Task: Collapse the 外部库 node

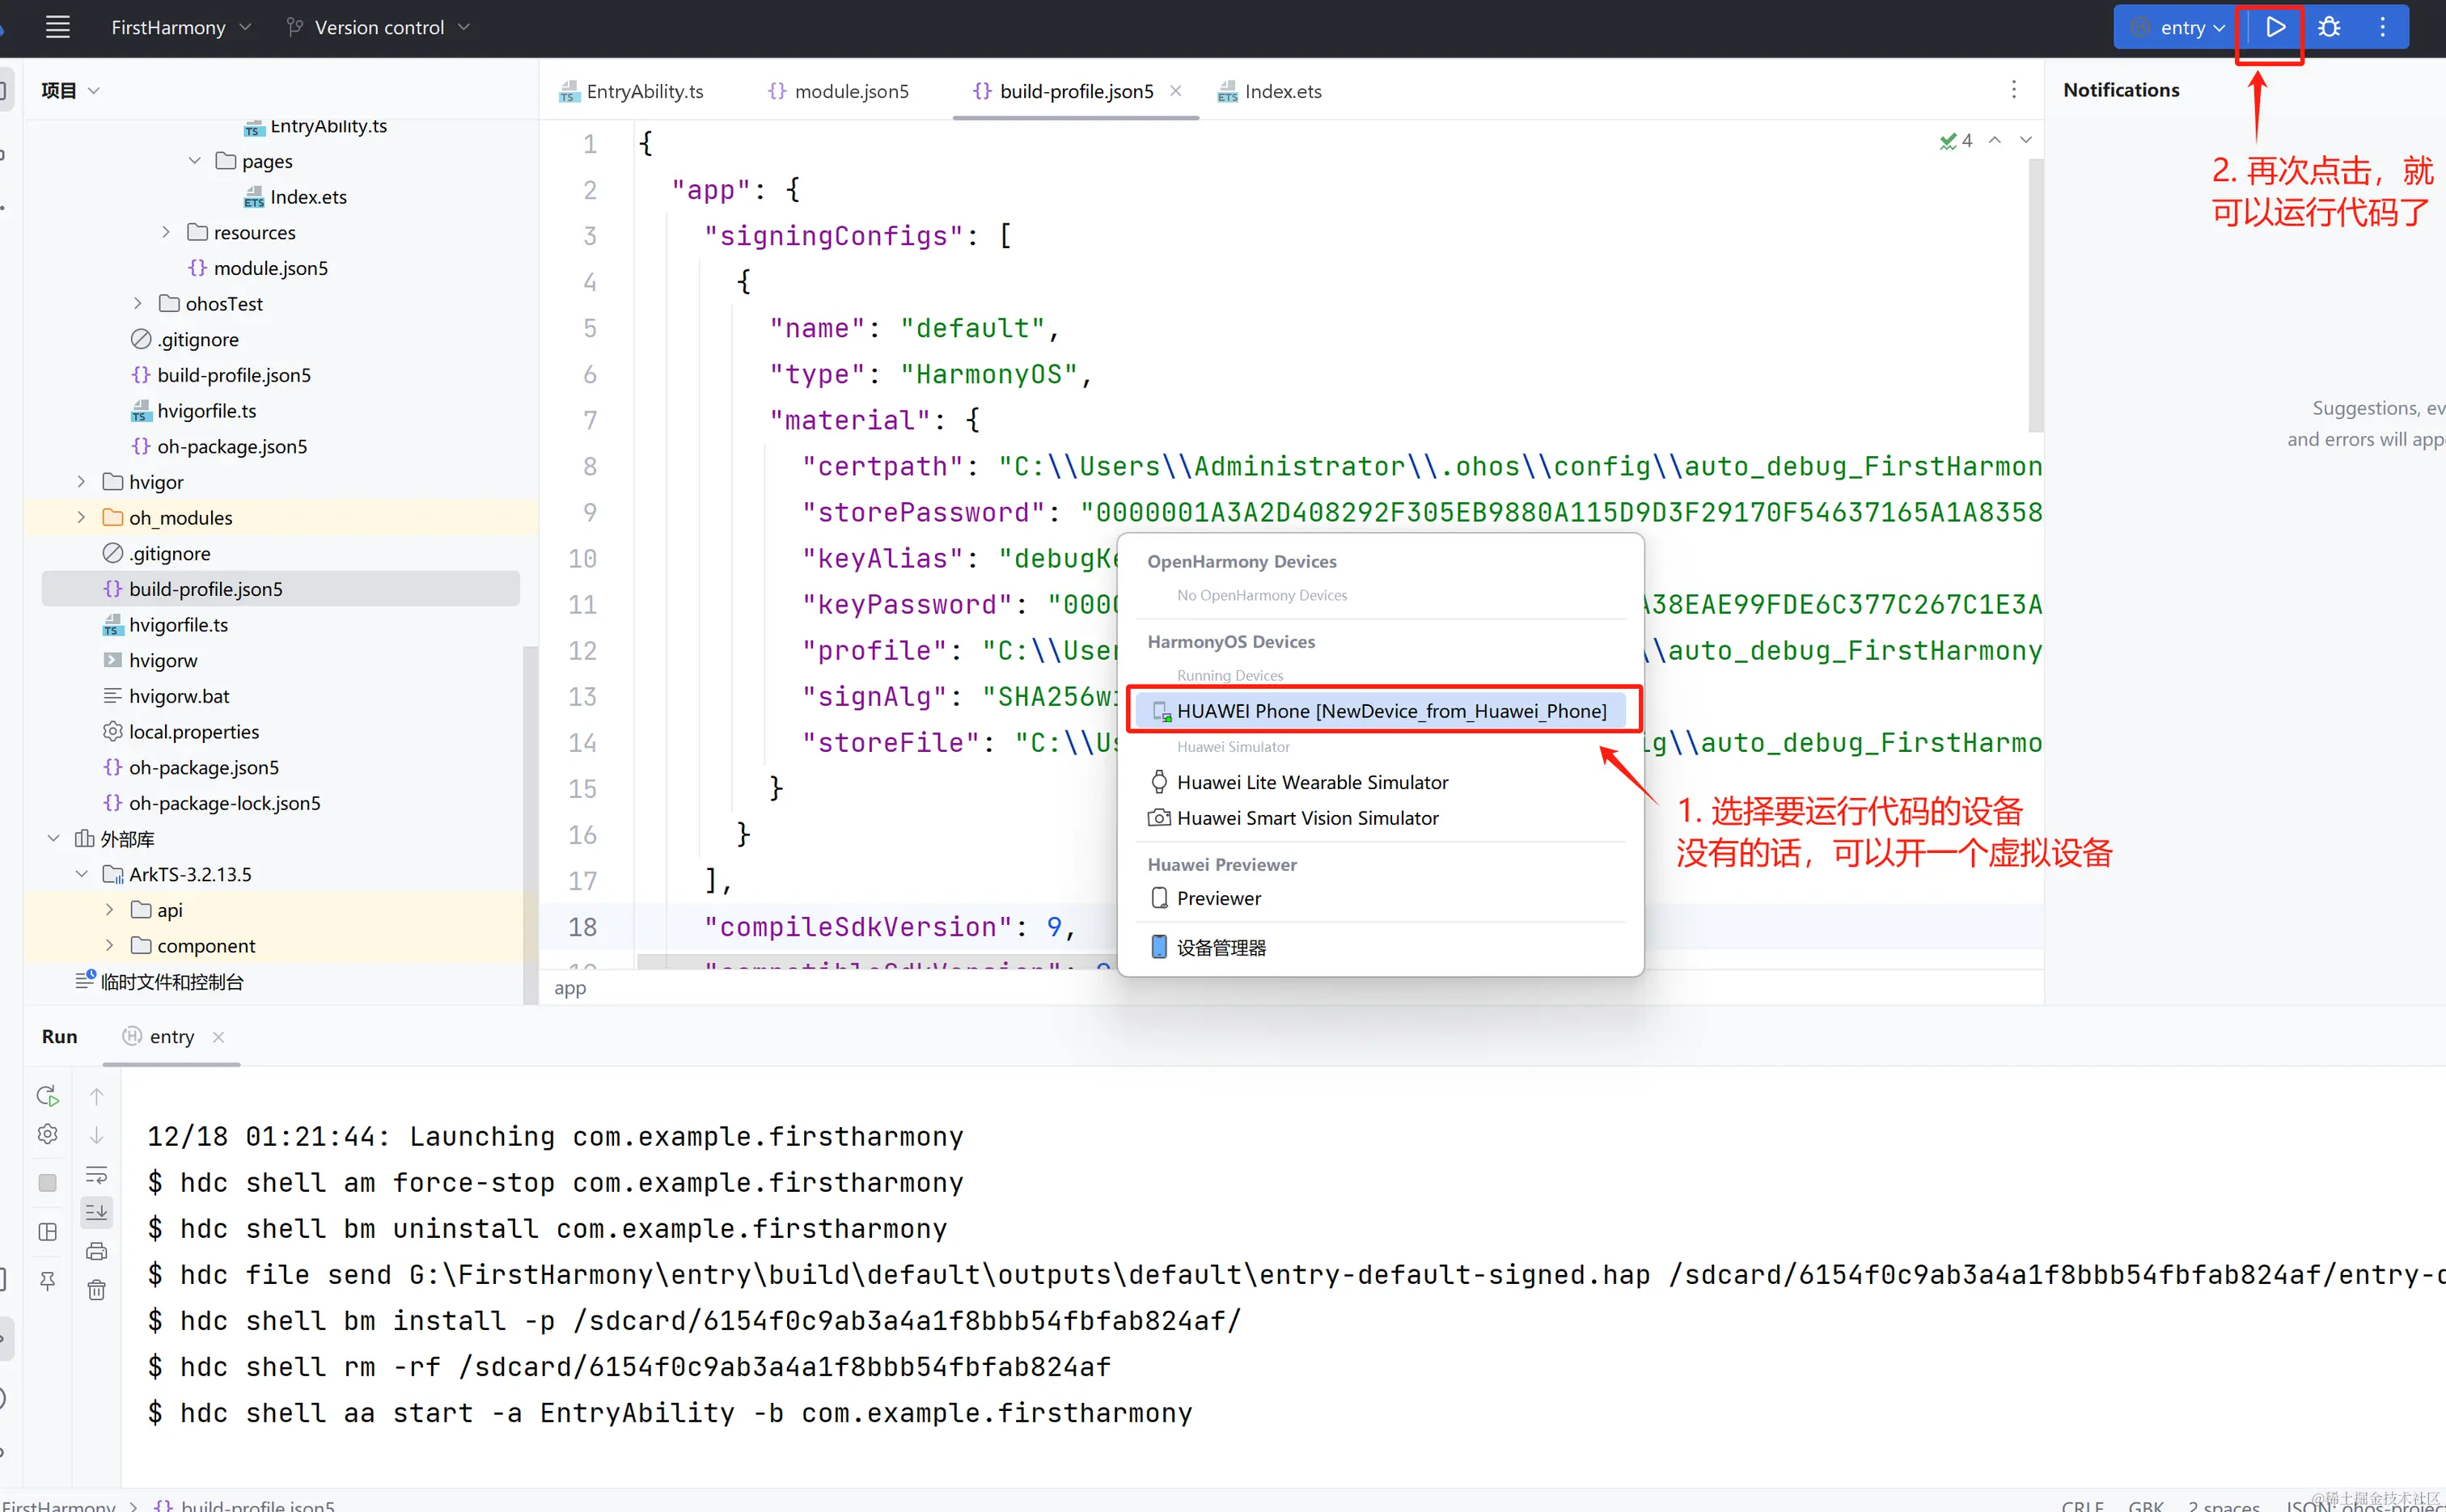Action: click(53, 838)
